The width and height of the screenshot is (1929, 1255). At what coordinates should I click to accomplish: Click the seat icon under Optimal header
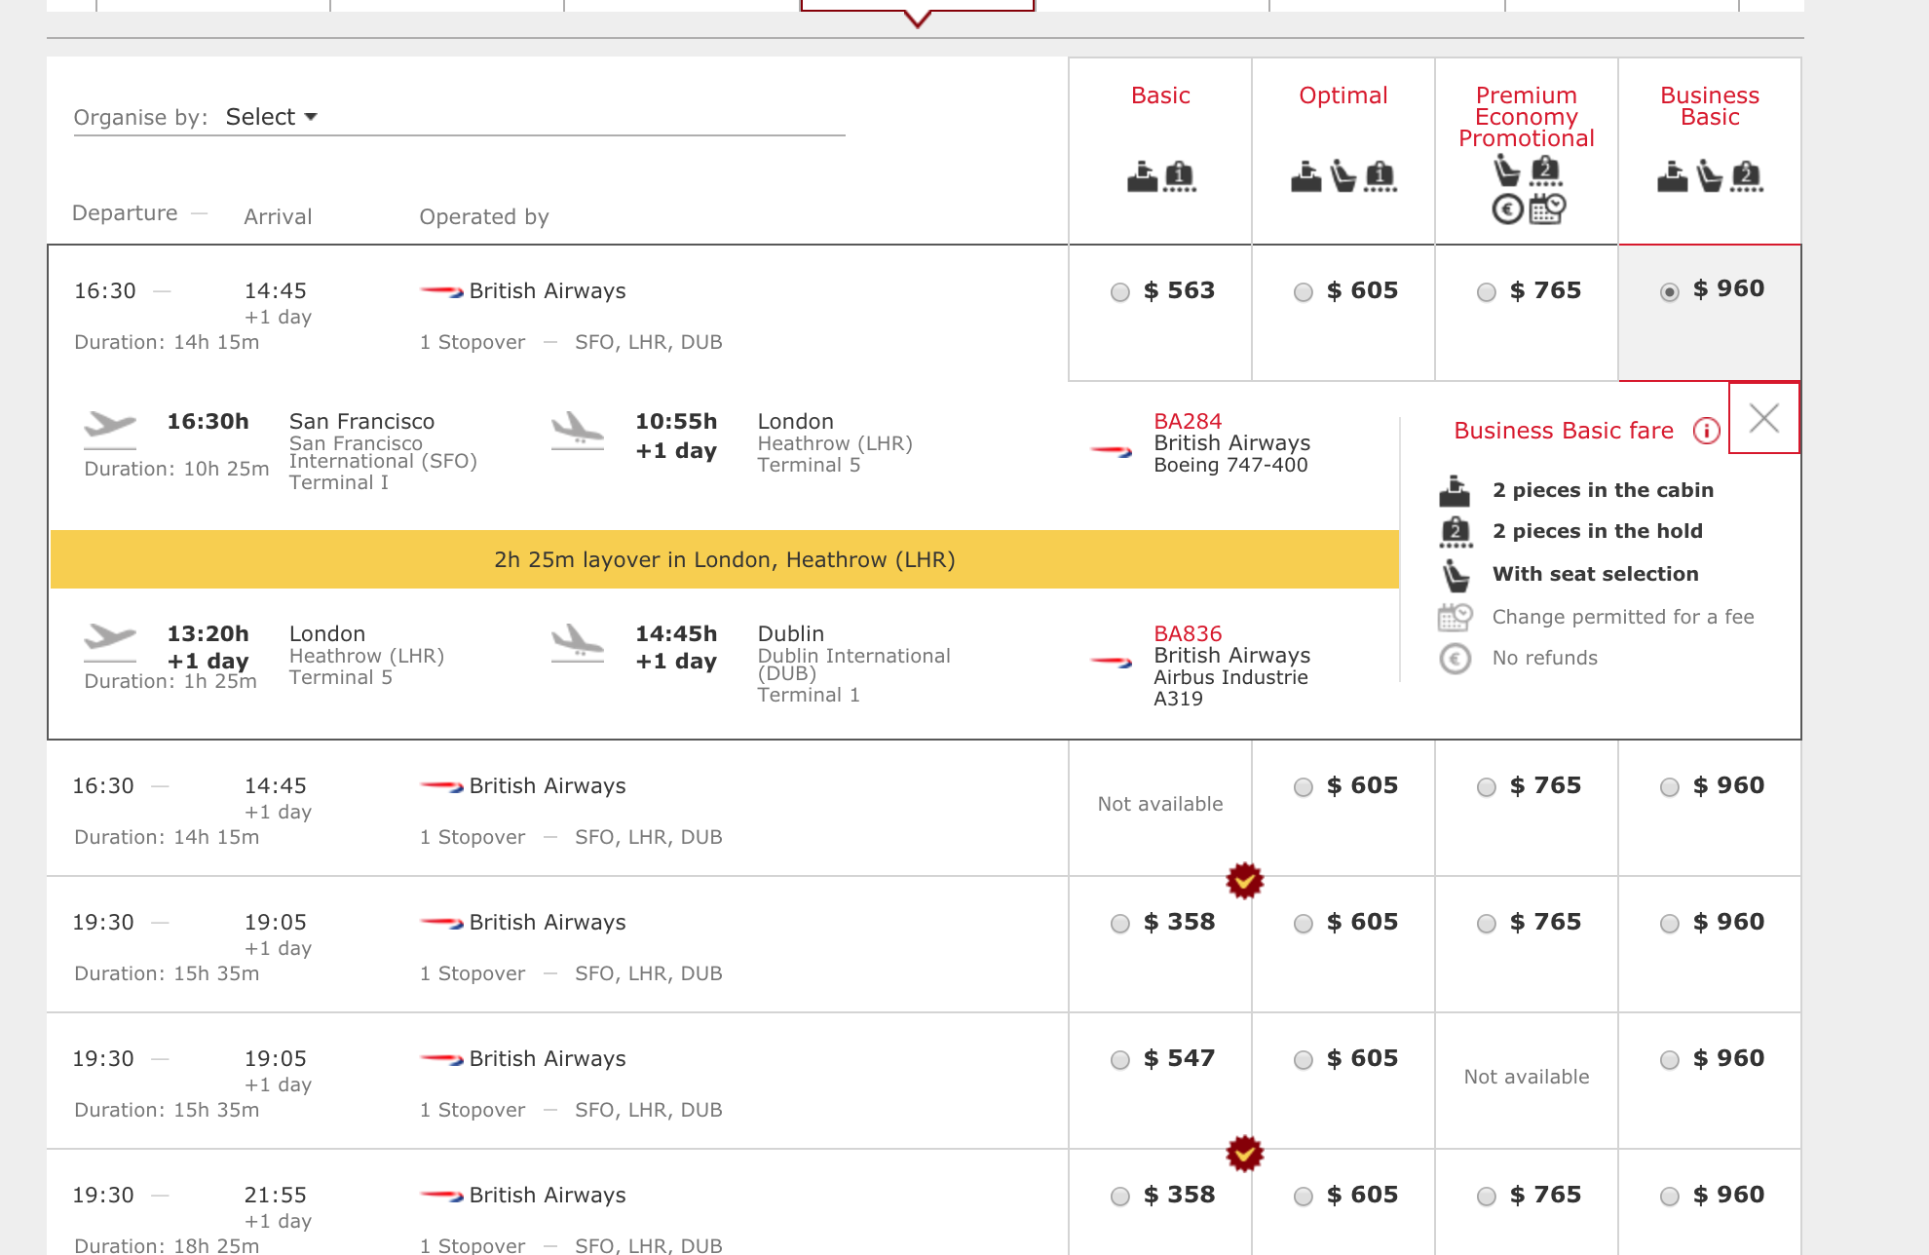[1343, 176]
